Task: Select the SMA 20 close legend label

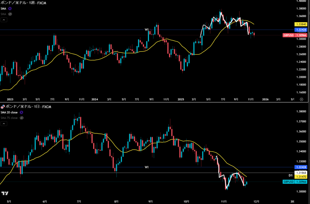Action: [9, 112]
